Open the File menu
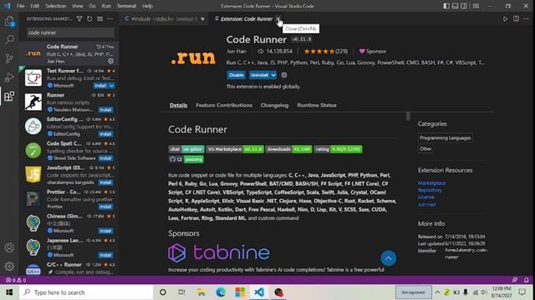The height and width of the screenshot is (300, 535). point(20,6)
